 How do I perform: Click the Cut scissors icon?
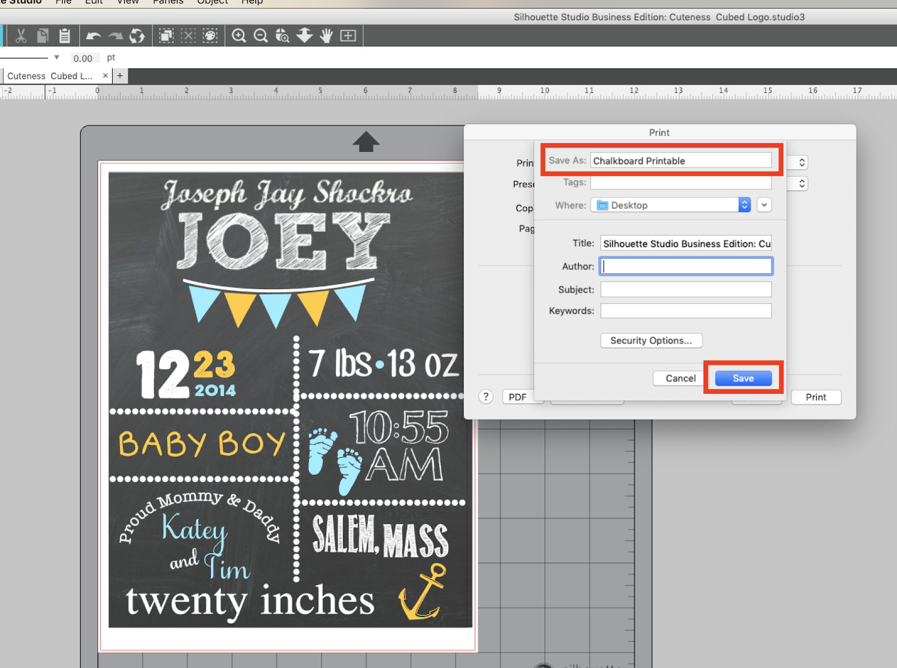[21, 36]
